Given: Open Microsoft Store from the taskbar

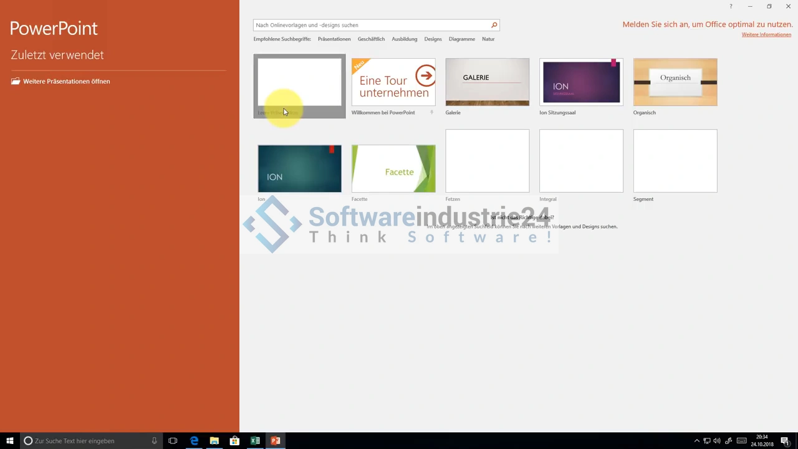Looking at the screenshot, I should tap(234, 441).
